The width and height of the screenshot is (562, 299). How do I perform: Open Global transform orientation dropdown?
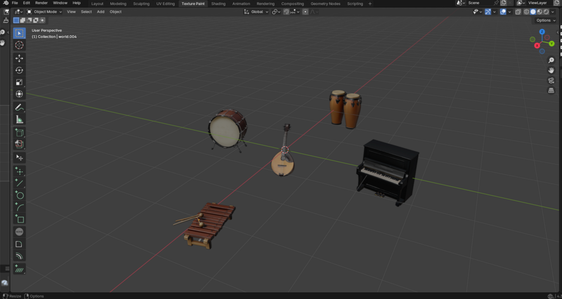coord(256,12)
